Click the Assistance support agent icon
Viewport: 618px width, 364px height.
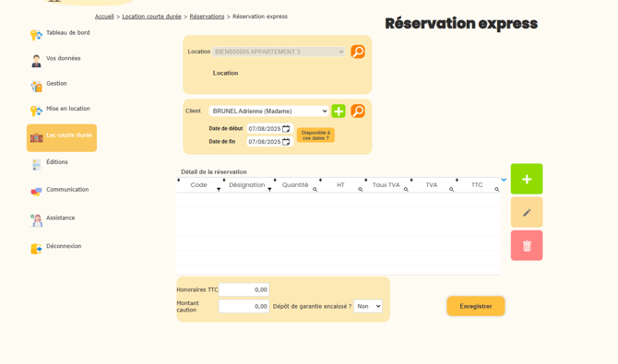[36, 220]
